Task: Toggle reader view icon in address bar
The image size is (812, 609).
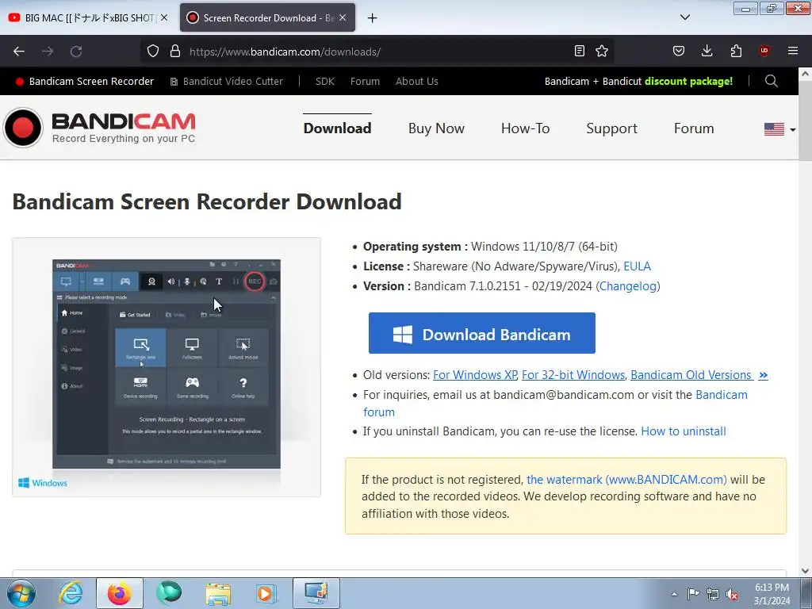Action: coord(580,51)
